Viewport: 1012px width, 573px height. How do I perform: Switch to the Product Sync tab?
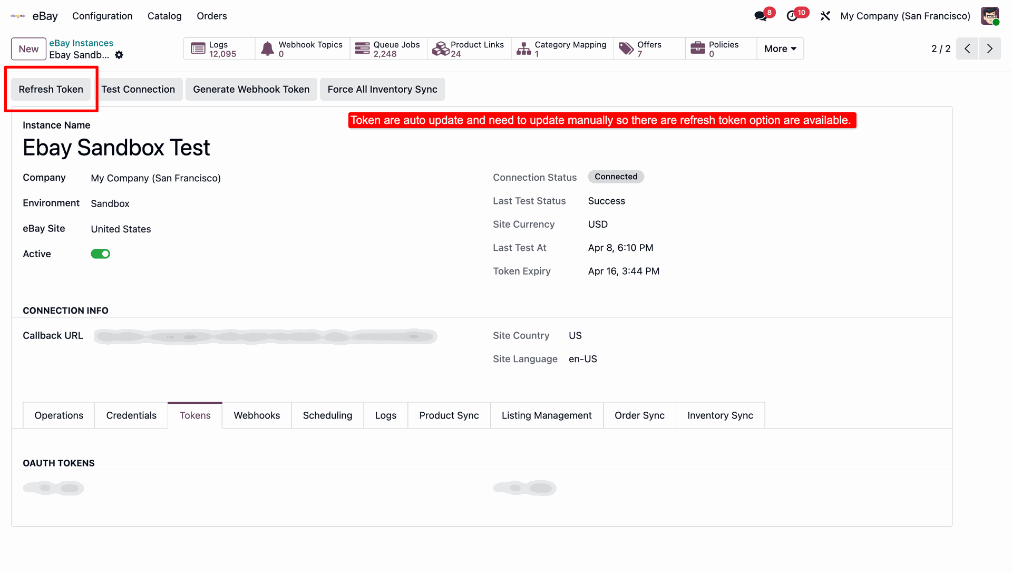(449, 415)
